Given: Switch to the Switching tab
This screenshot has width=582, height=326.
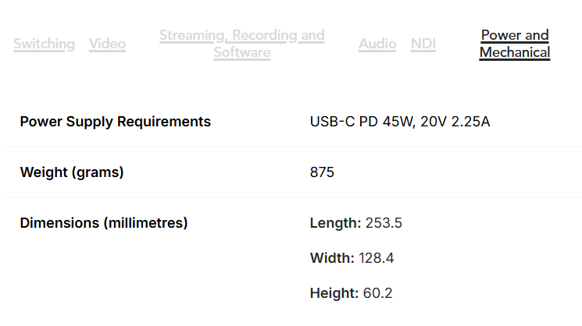Looking at the screenshot, I should click(45, 44).
